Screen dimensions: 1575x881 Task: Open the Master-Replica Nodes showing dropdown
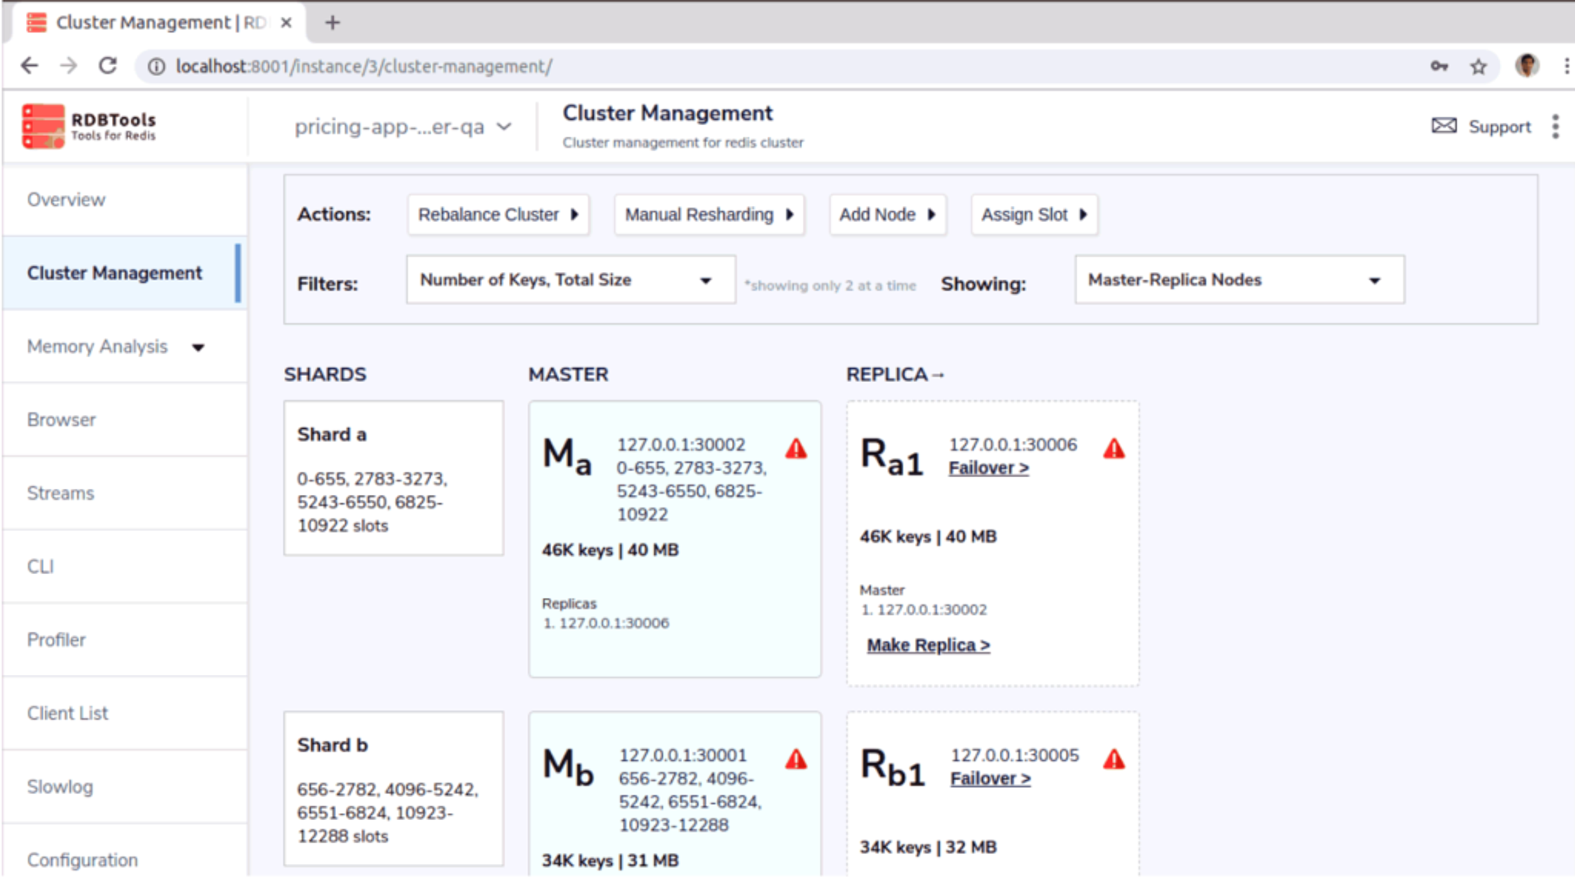coord(1239,280)
